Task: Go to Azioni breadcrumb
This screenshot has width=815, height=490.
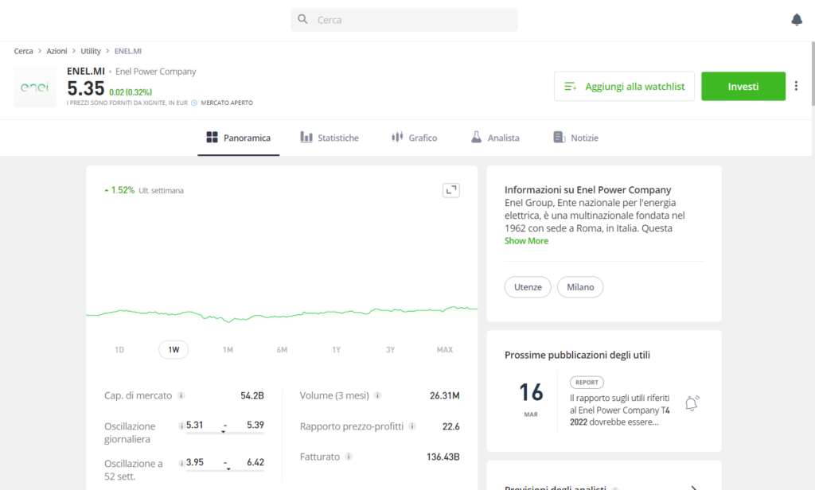Action: pyautogui.click(x=57, y=51)
